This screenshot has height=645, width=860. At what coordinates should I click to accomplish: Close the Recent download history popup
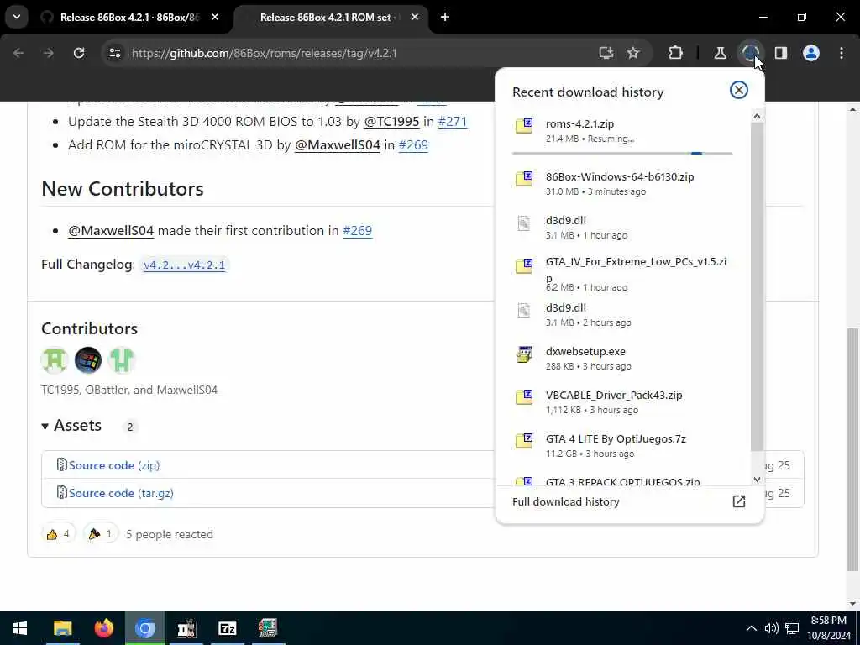(x=738, y=90)
